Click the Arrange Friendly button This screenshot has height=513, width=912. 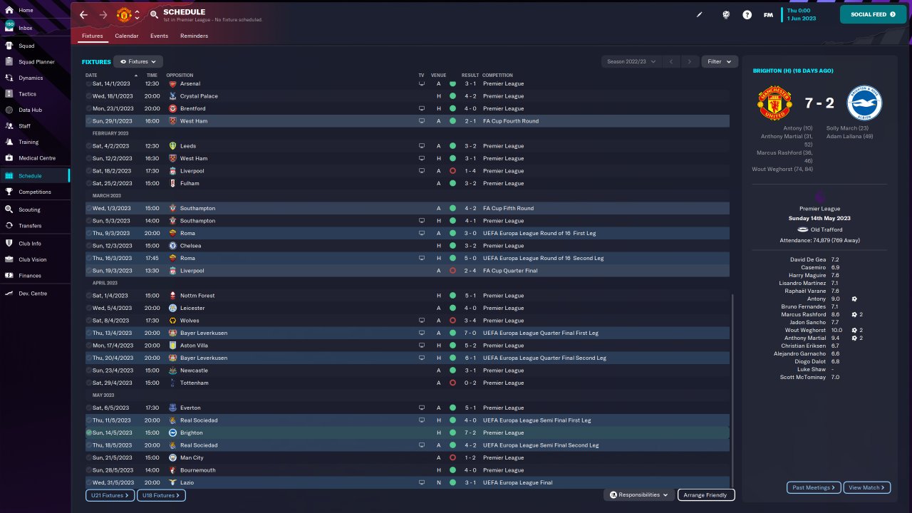(705, 495)
